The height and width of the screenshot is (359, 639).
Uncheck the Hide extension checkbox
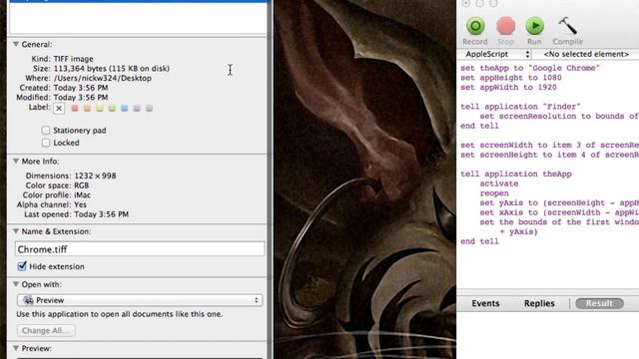tap(22, 266)
